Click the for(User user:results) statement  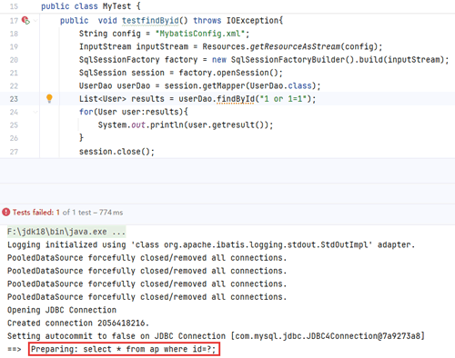point(134,112)
